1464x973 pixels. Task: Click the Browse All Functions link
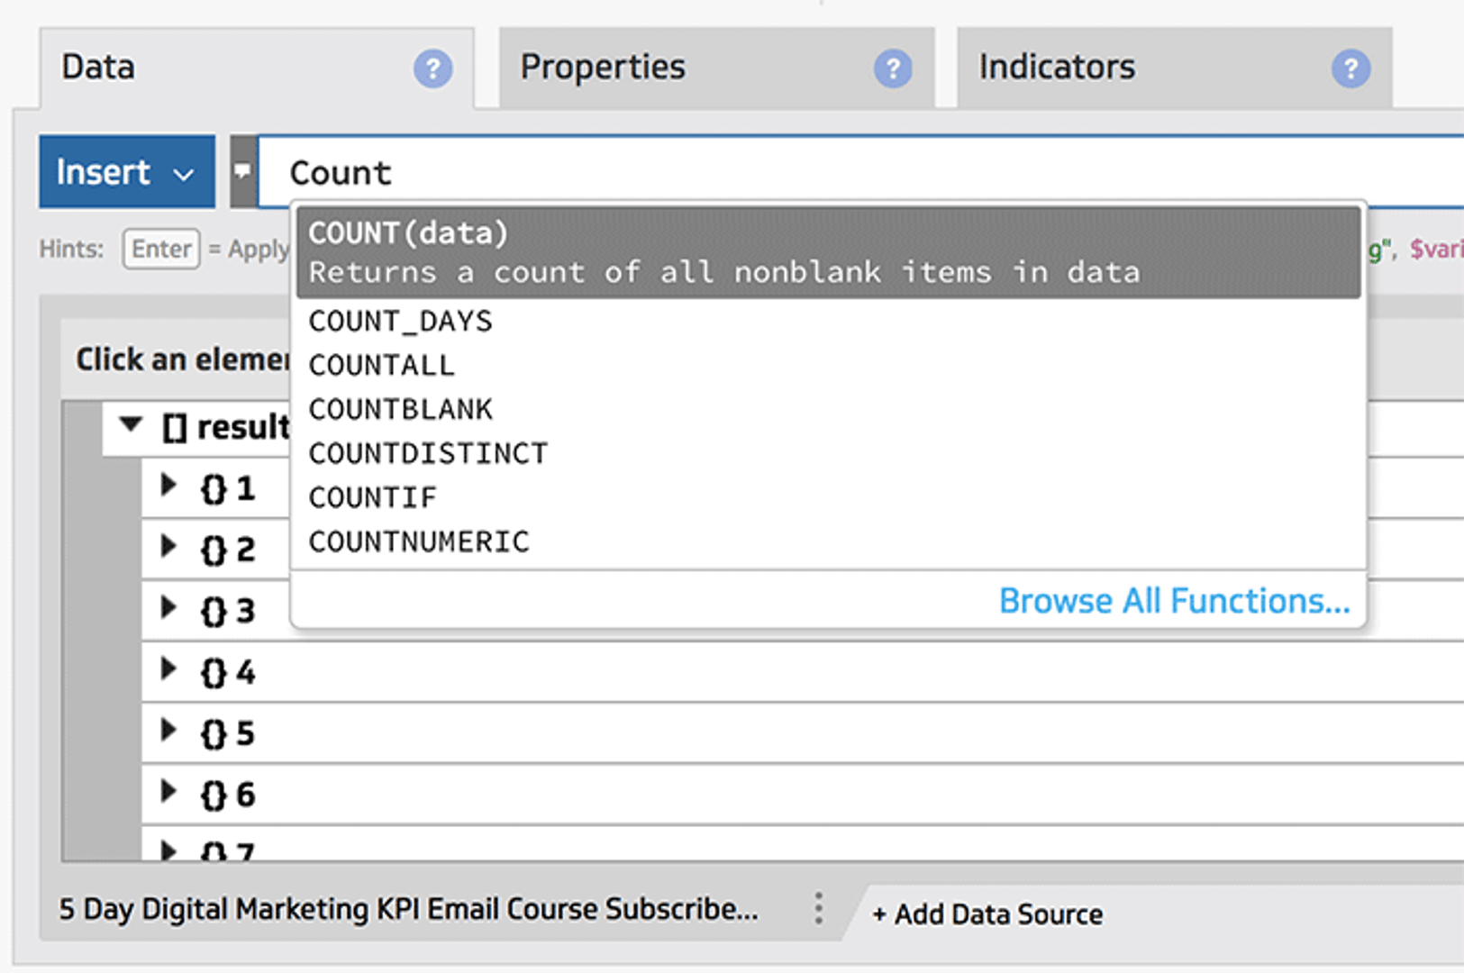click(1173, 600)
